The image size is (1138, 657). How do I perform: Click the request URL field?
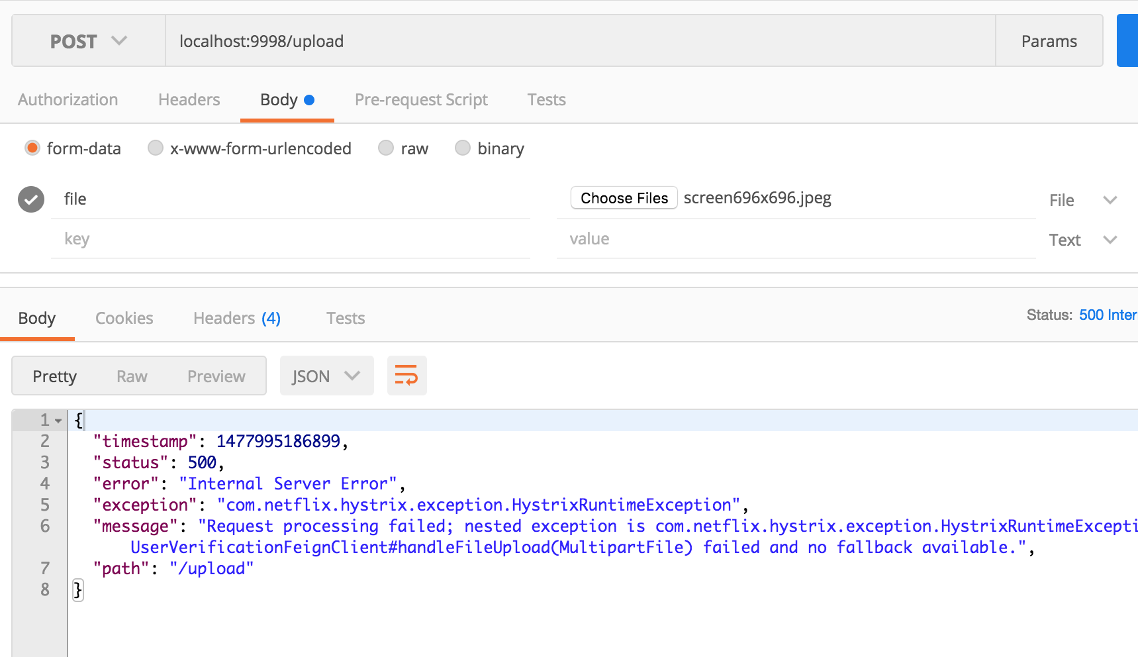(x=579, y=41)
